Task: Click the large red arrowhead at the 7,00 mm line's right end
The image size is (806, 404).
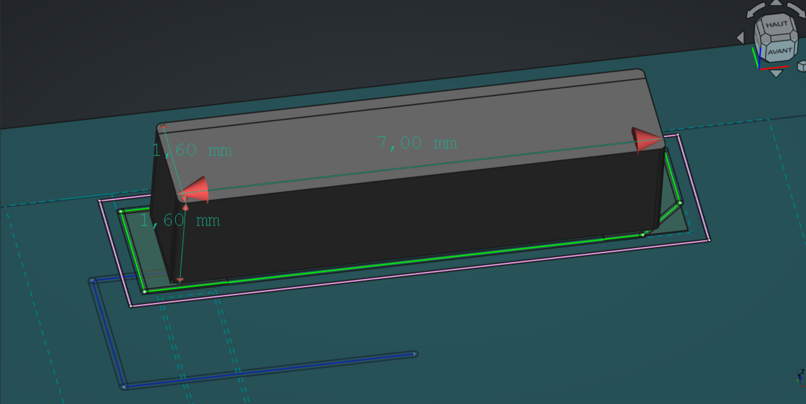Action: pyautogui.click(x=647, y=140)
